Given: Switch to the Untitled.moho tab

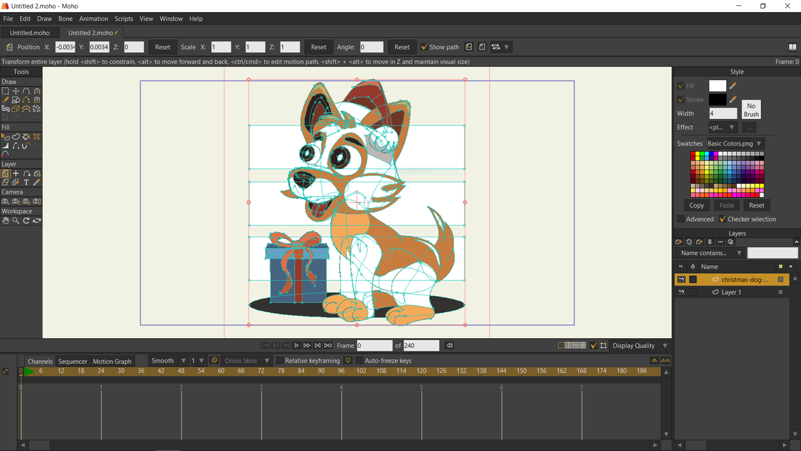Looking at the screenshot, I should point(30,33).
